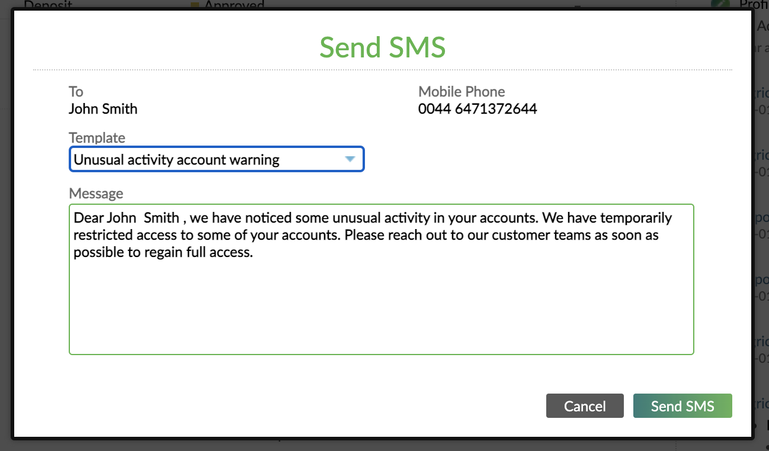Screen dimensions: 769x451
Task: Click the To field label
Action: point(76,91)
